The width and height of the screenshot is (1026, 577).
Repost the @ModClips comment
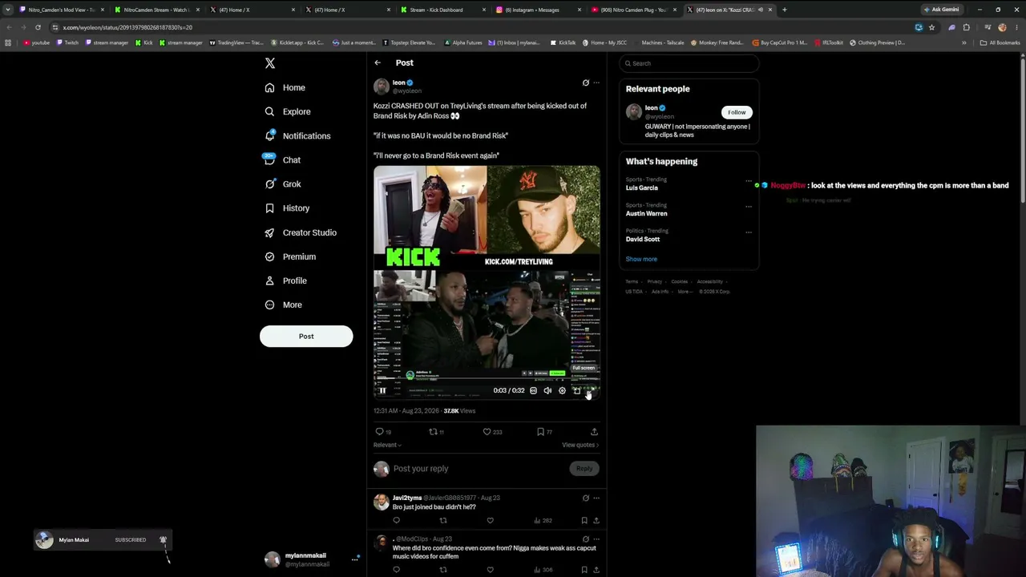pyautogui.click(x=443, y=570)
